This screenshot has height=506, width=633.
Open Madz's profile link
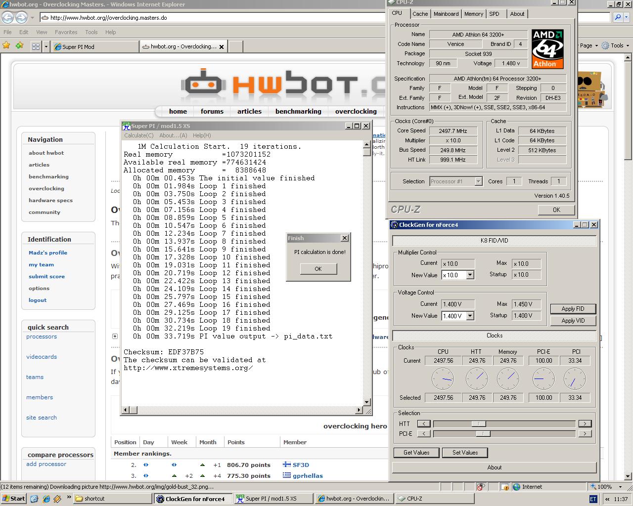(48, 253)
